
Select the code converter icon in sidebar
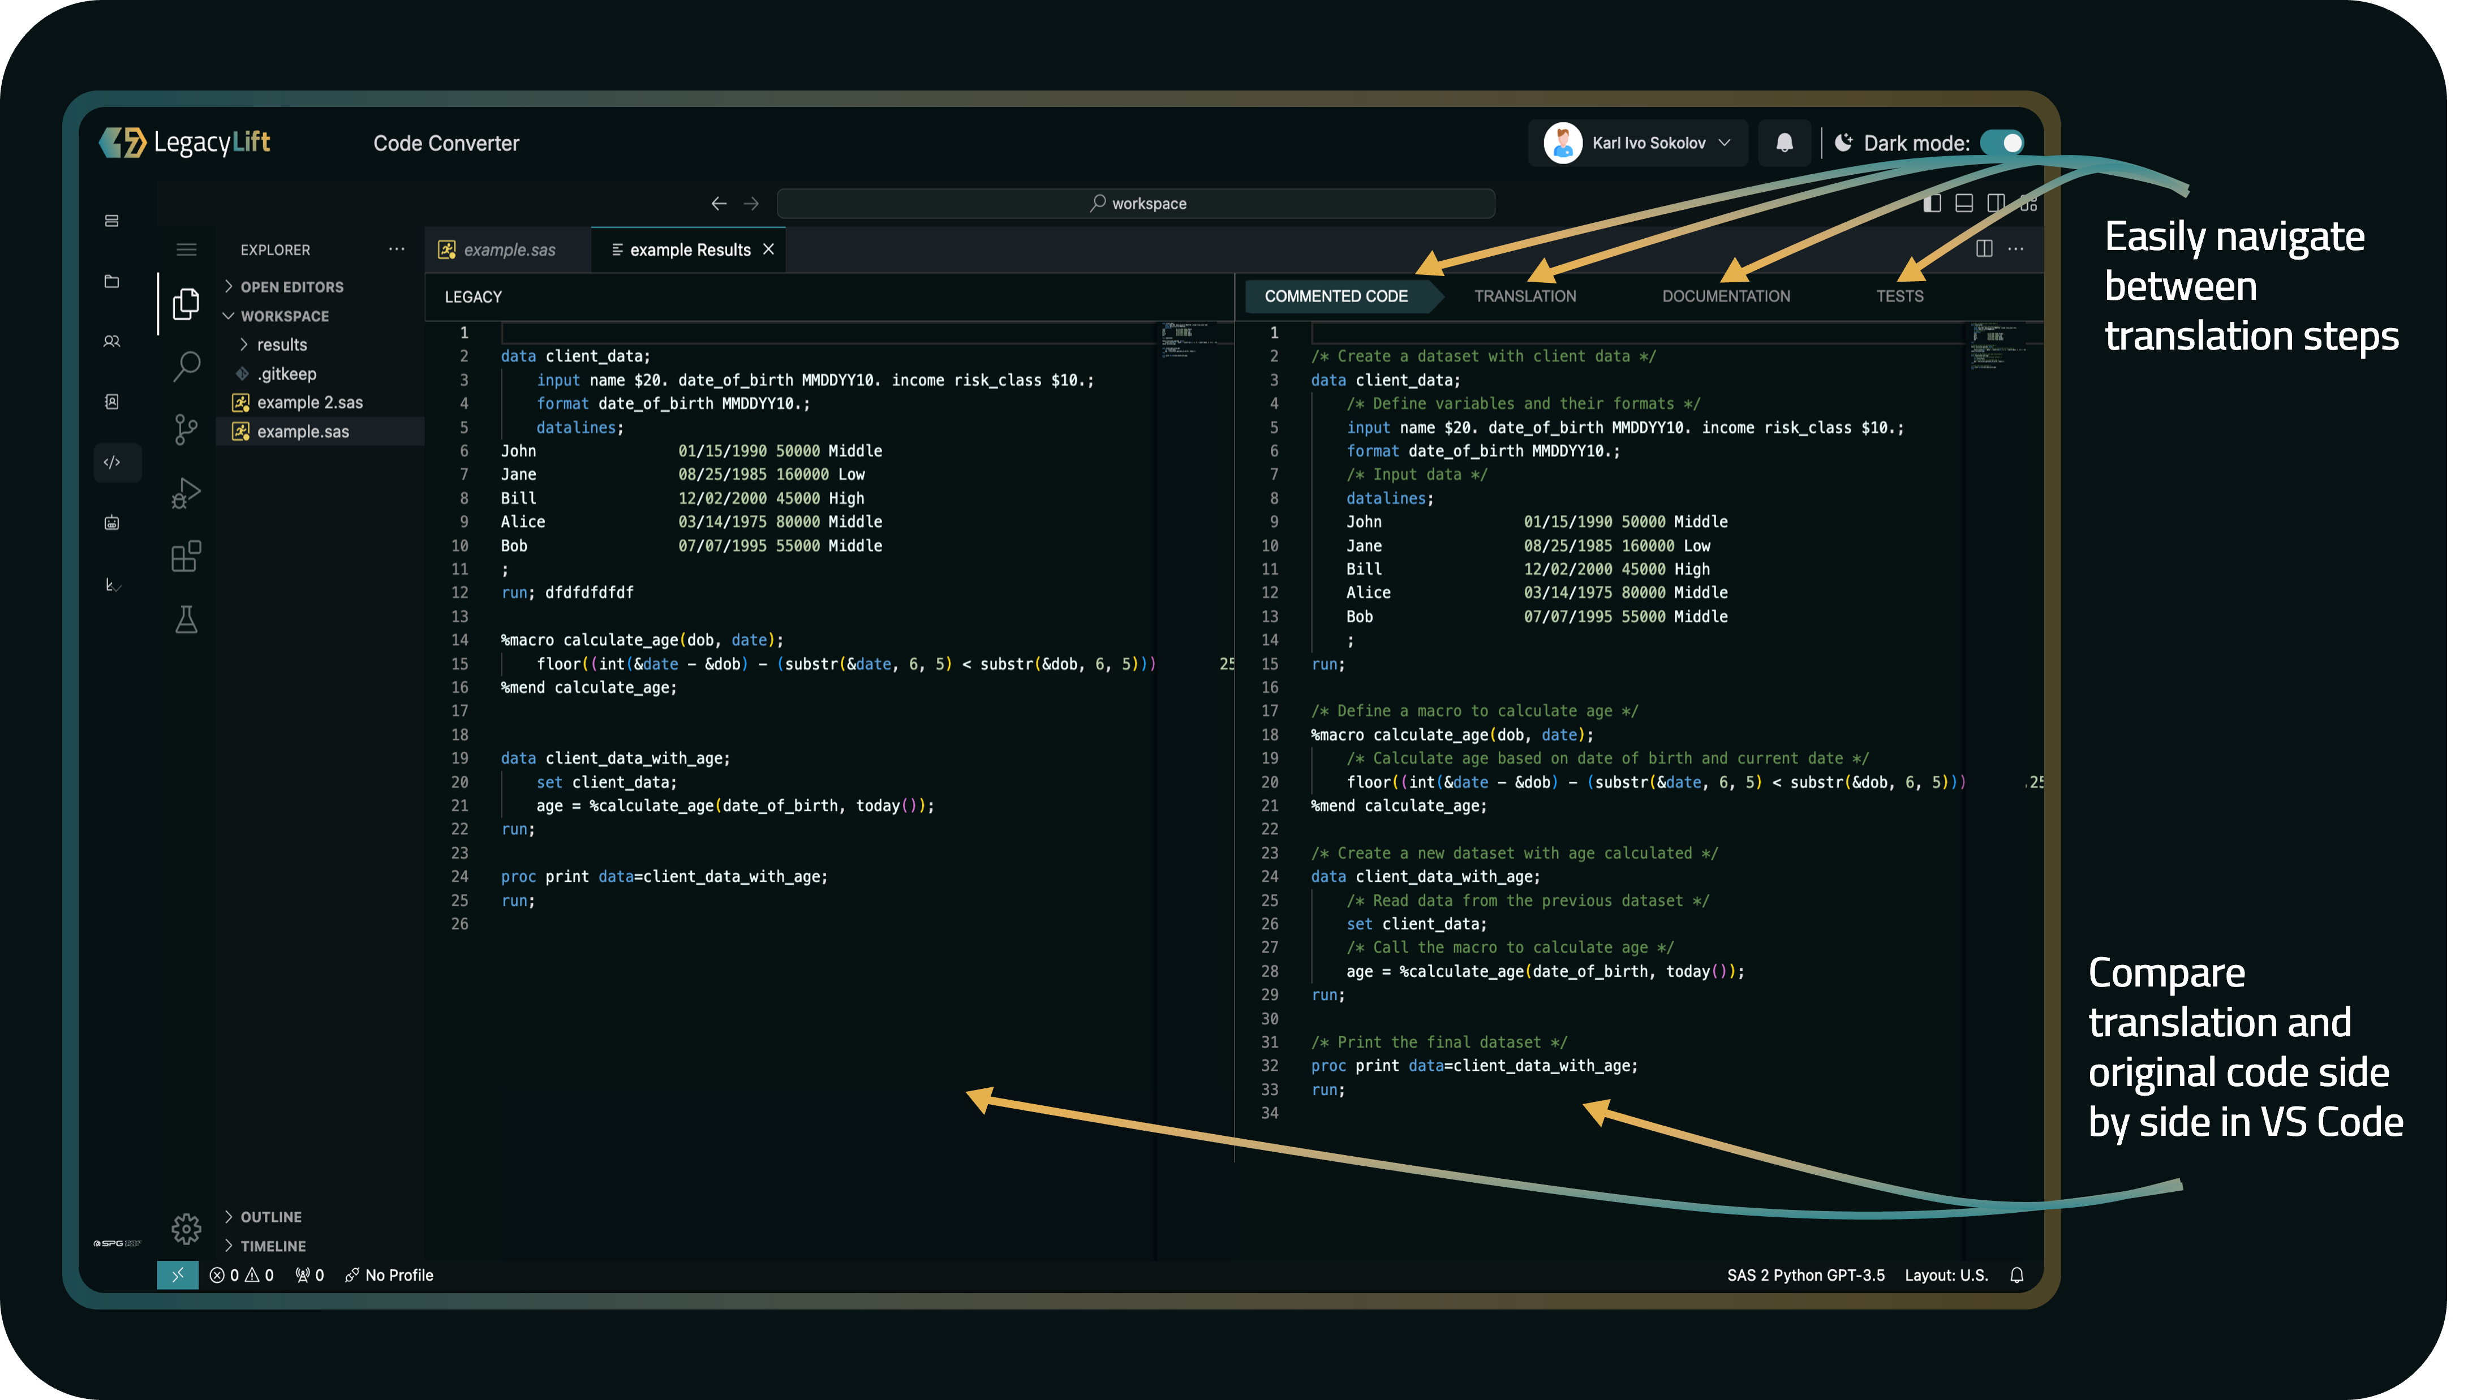point(113,463)
